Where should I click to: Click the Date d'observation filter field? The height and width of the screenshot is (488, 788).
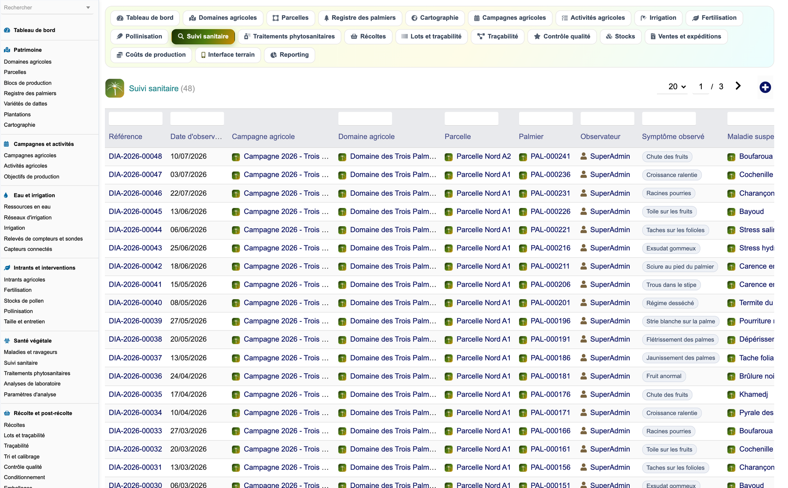click(197, 118)
